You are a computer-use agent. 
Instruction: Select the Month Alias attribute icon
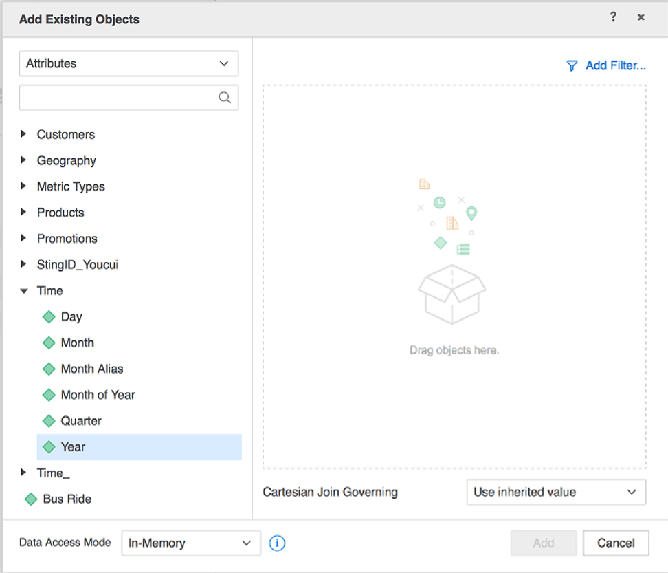point(49,369)
